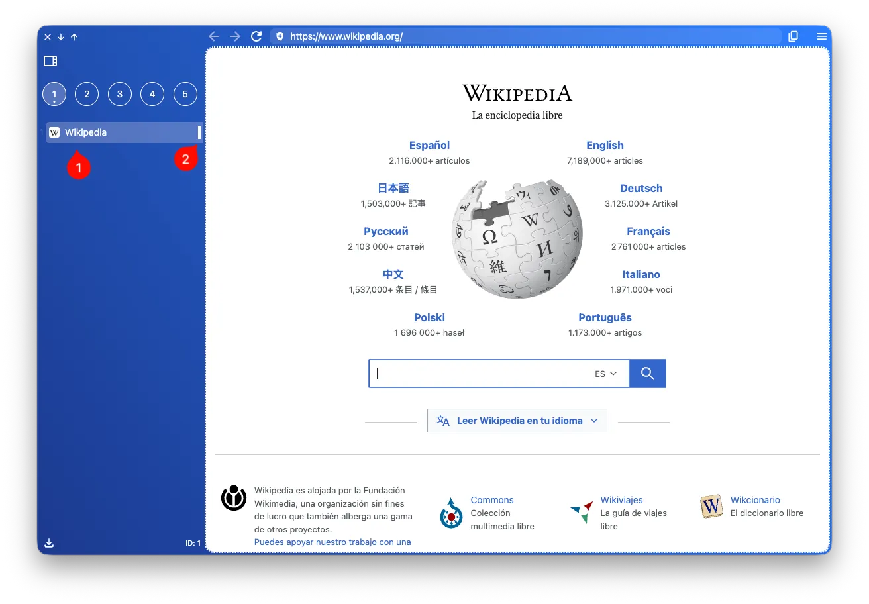Switch to workspace 3

click(120, 94)
